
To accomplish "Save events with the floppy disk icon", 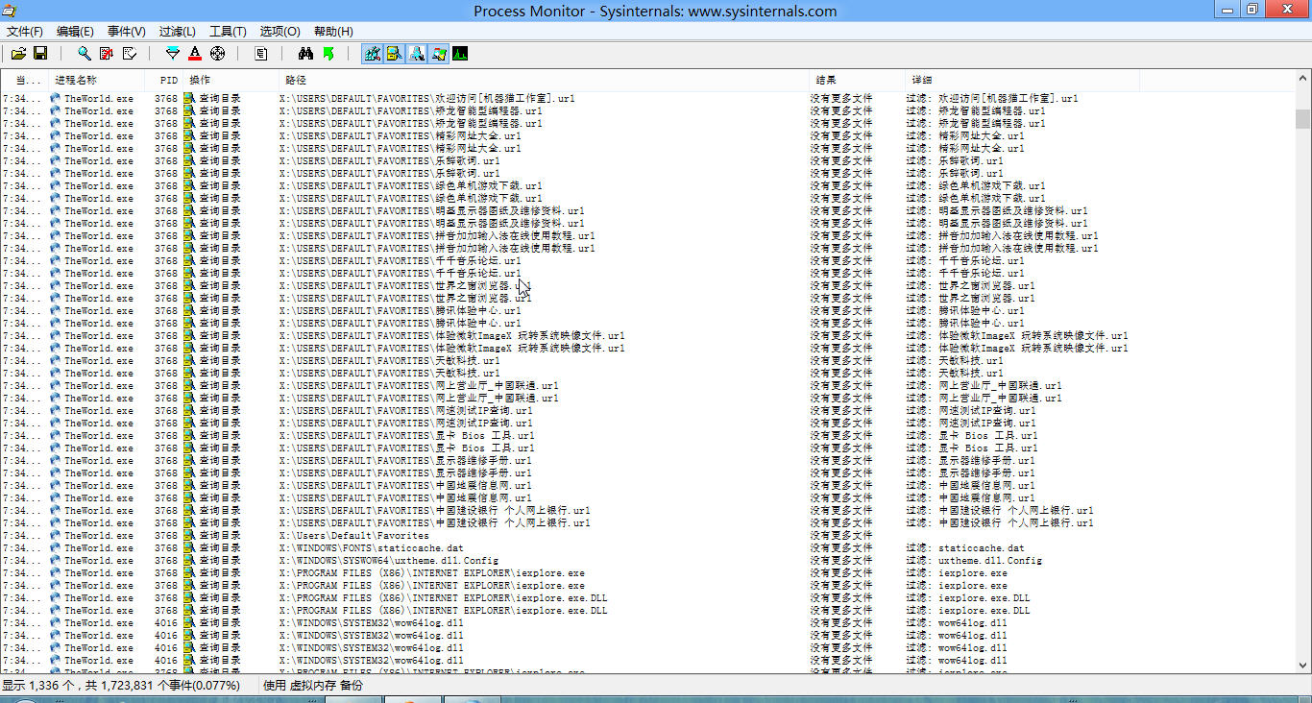I will (x=40, y=54).
